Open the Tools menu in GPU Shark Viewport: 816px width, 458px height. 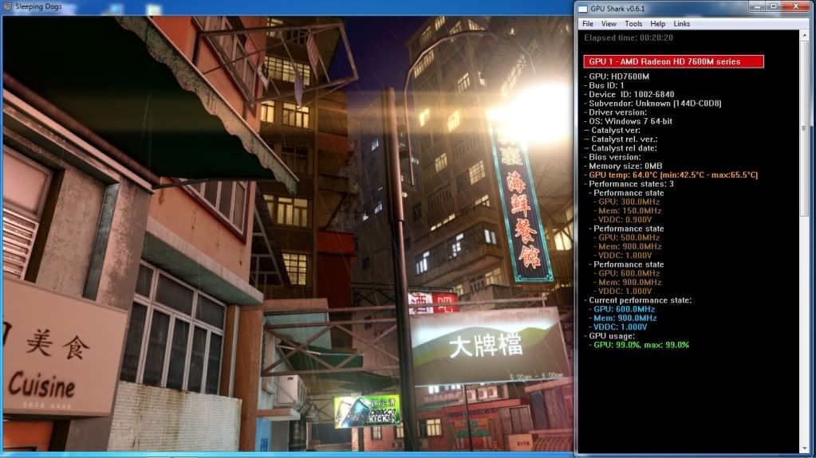[633, 24]
